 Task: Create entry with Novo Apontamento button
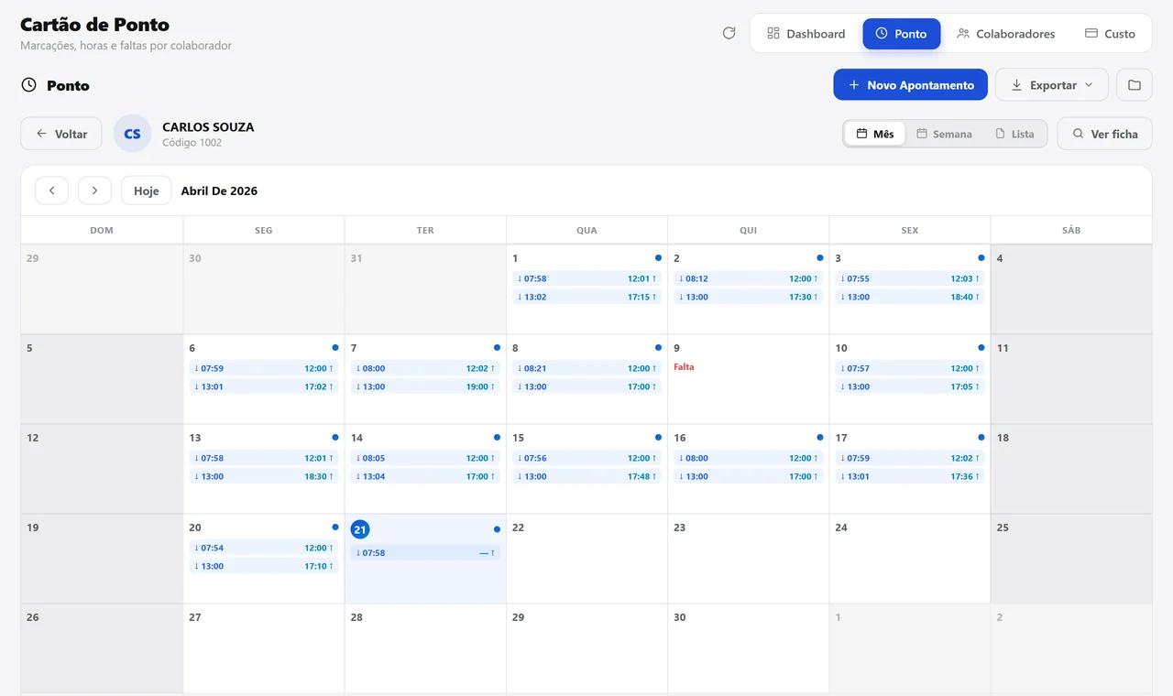(910, 85)
